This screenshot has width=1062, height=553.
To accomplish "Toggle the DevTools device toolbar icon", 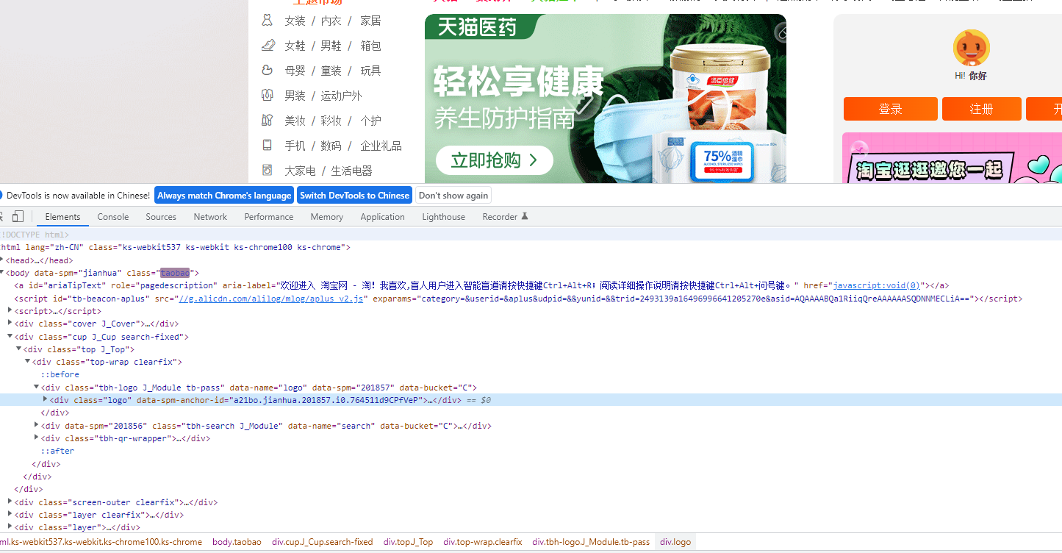I will 18,216.
